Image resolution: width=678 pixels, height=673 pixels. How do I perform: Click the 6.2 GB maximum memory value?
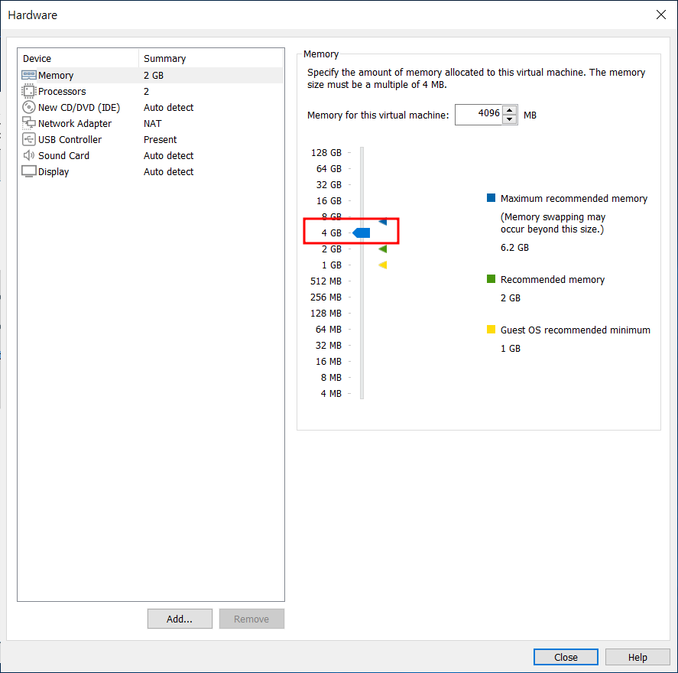click(514, 247)
